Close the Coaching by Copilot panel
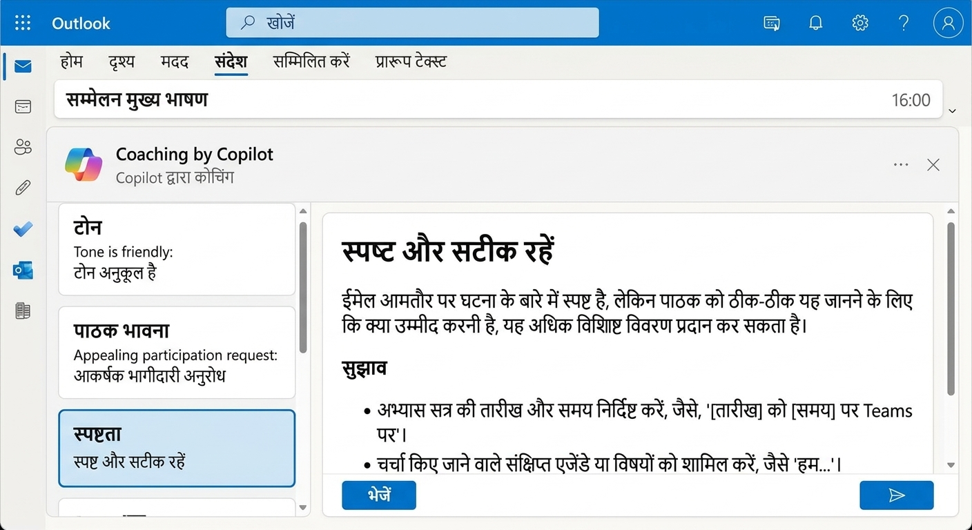Screen dimensions: 972x530 pos(933,165)
